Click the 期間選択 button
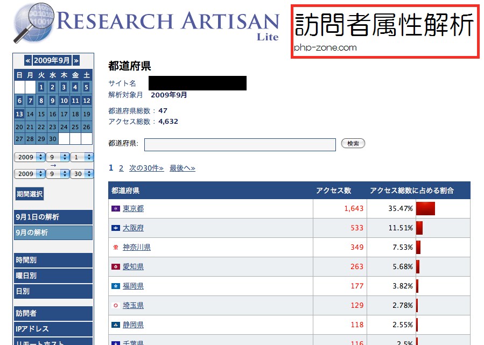Image resolution: width=484 pixels, height=345 pixels. point(30,194)
